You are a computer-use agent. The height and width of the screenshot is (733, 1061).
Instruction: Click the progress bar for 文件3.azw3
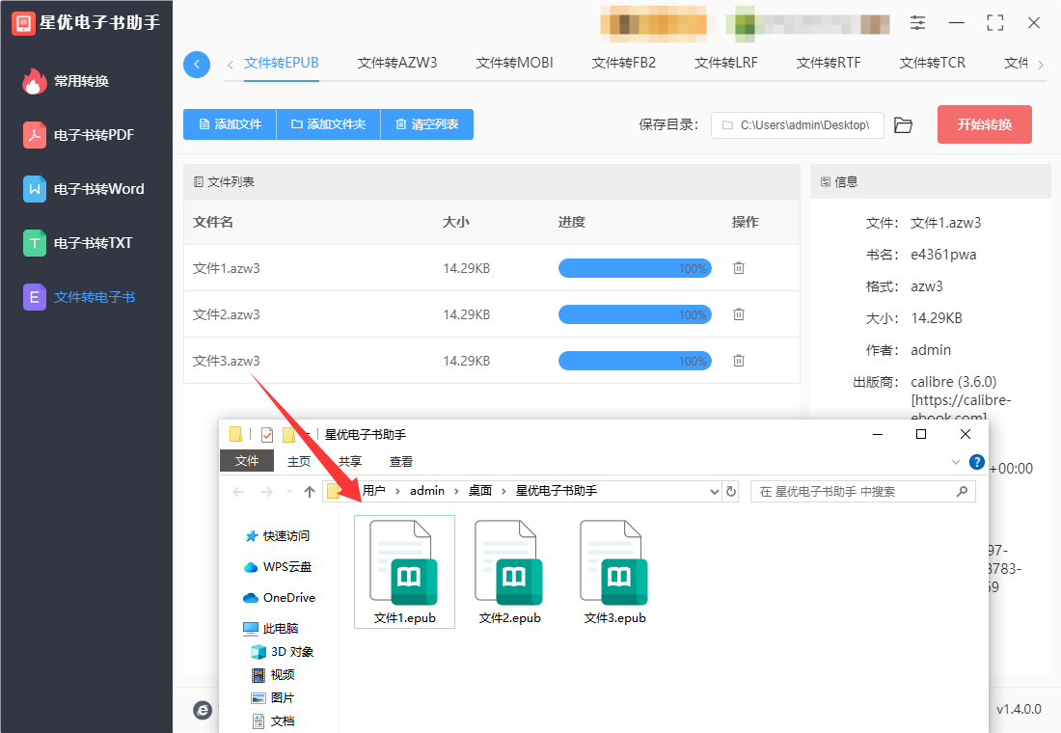(635, 361)
